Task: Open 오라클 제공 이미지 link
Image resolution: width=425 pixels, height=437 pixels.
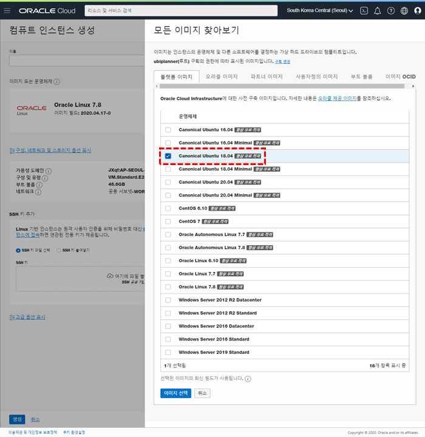Action: click(x=338, y=98)
